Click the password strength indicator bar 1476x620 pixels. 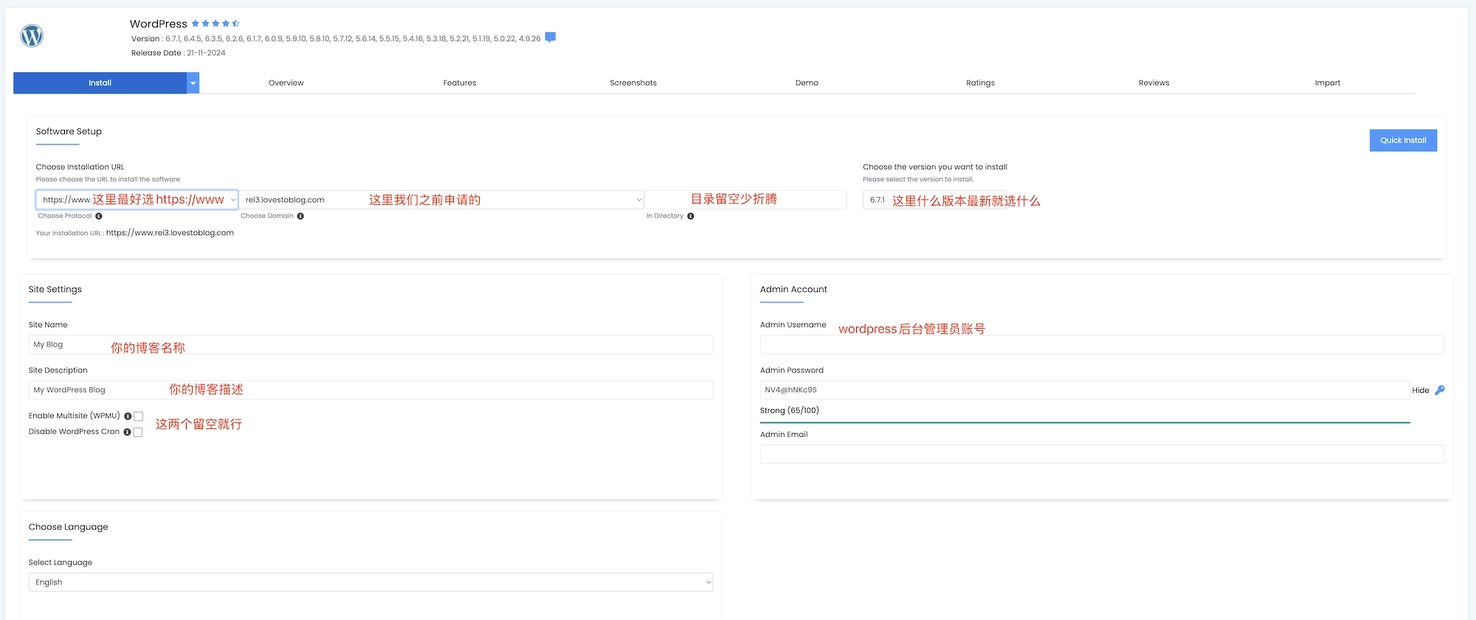[x=1085, y=422]
